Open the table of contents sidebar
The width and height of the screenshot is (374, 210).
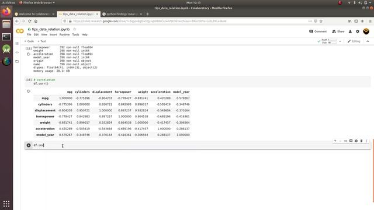click(x=17, y=43)
